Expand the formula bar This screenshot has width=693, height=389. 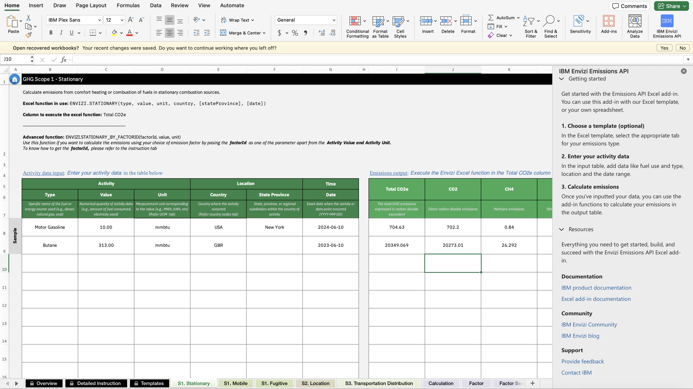[688, 59]
